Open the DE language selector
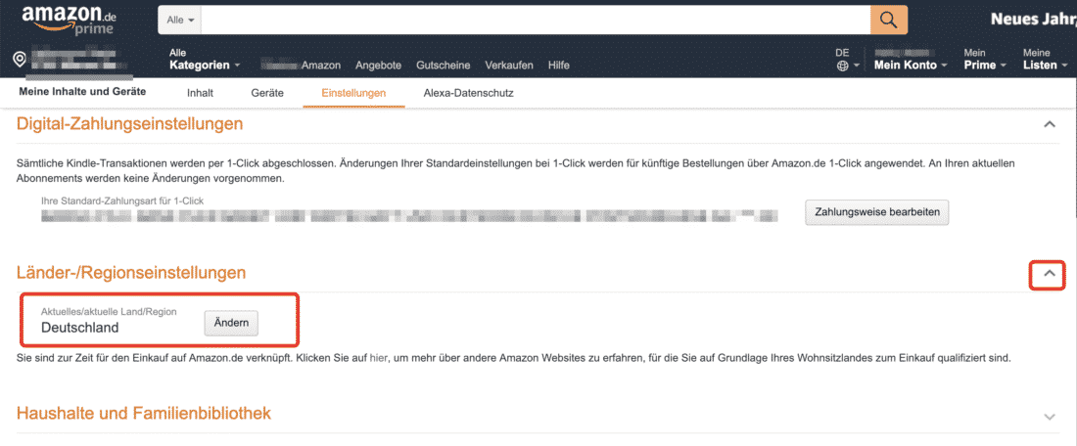The width and height of the screenshot is (1077, 446). pyautogui.click(x=847, y=59)
